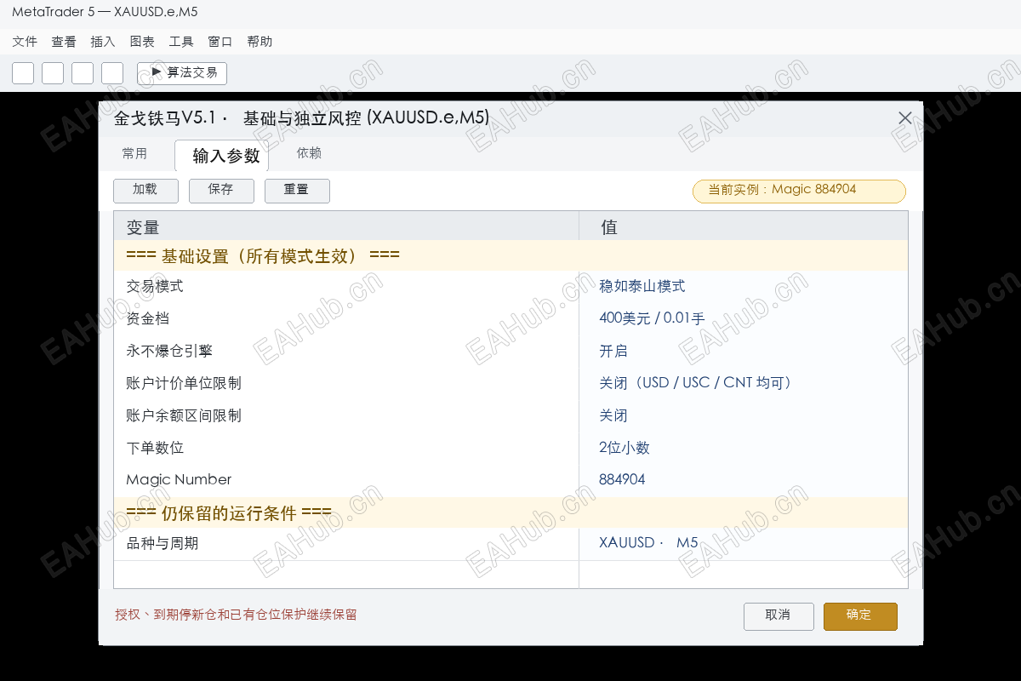Click the 永不爆仓引擎 variable name

169,352
